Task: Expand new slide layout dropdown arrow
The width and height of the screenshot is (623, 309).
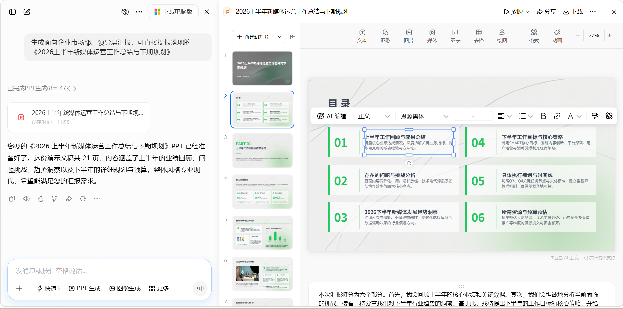Action: click(x=280, y=37)
